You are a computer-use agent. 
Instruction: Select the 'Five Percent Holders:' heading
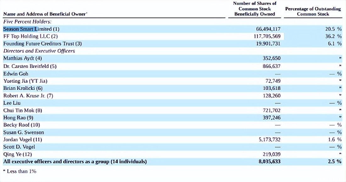pos(27,22)
